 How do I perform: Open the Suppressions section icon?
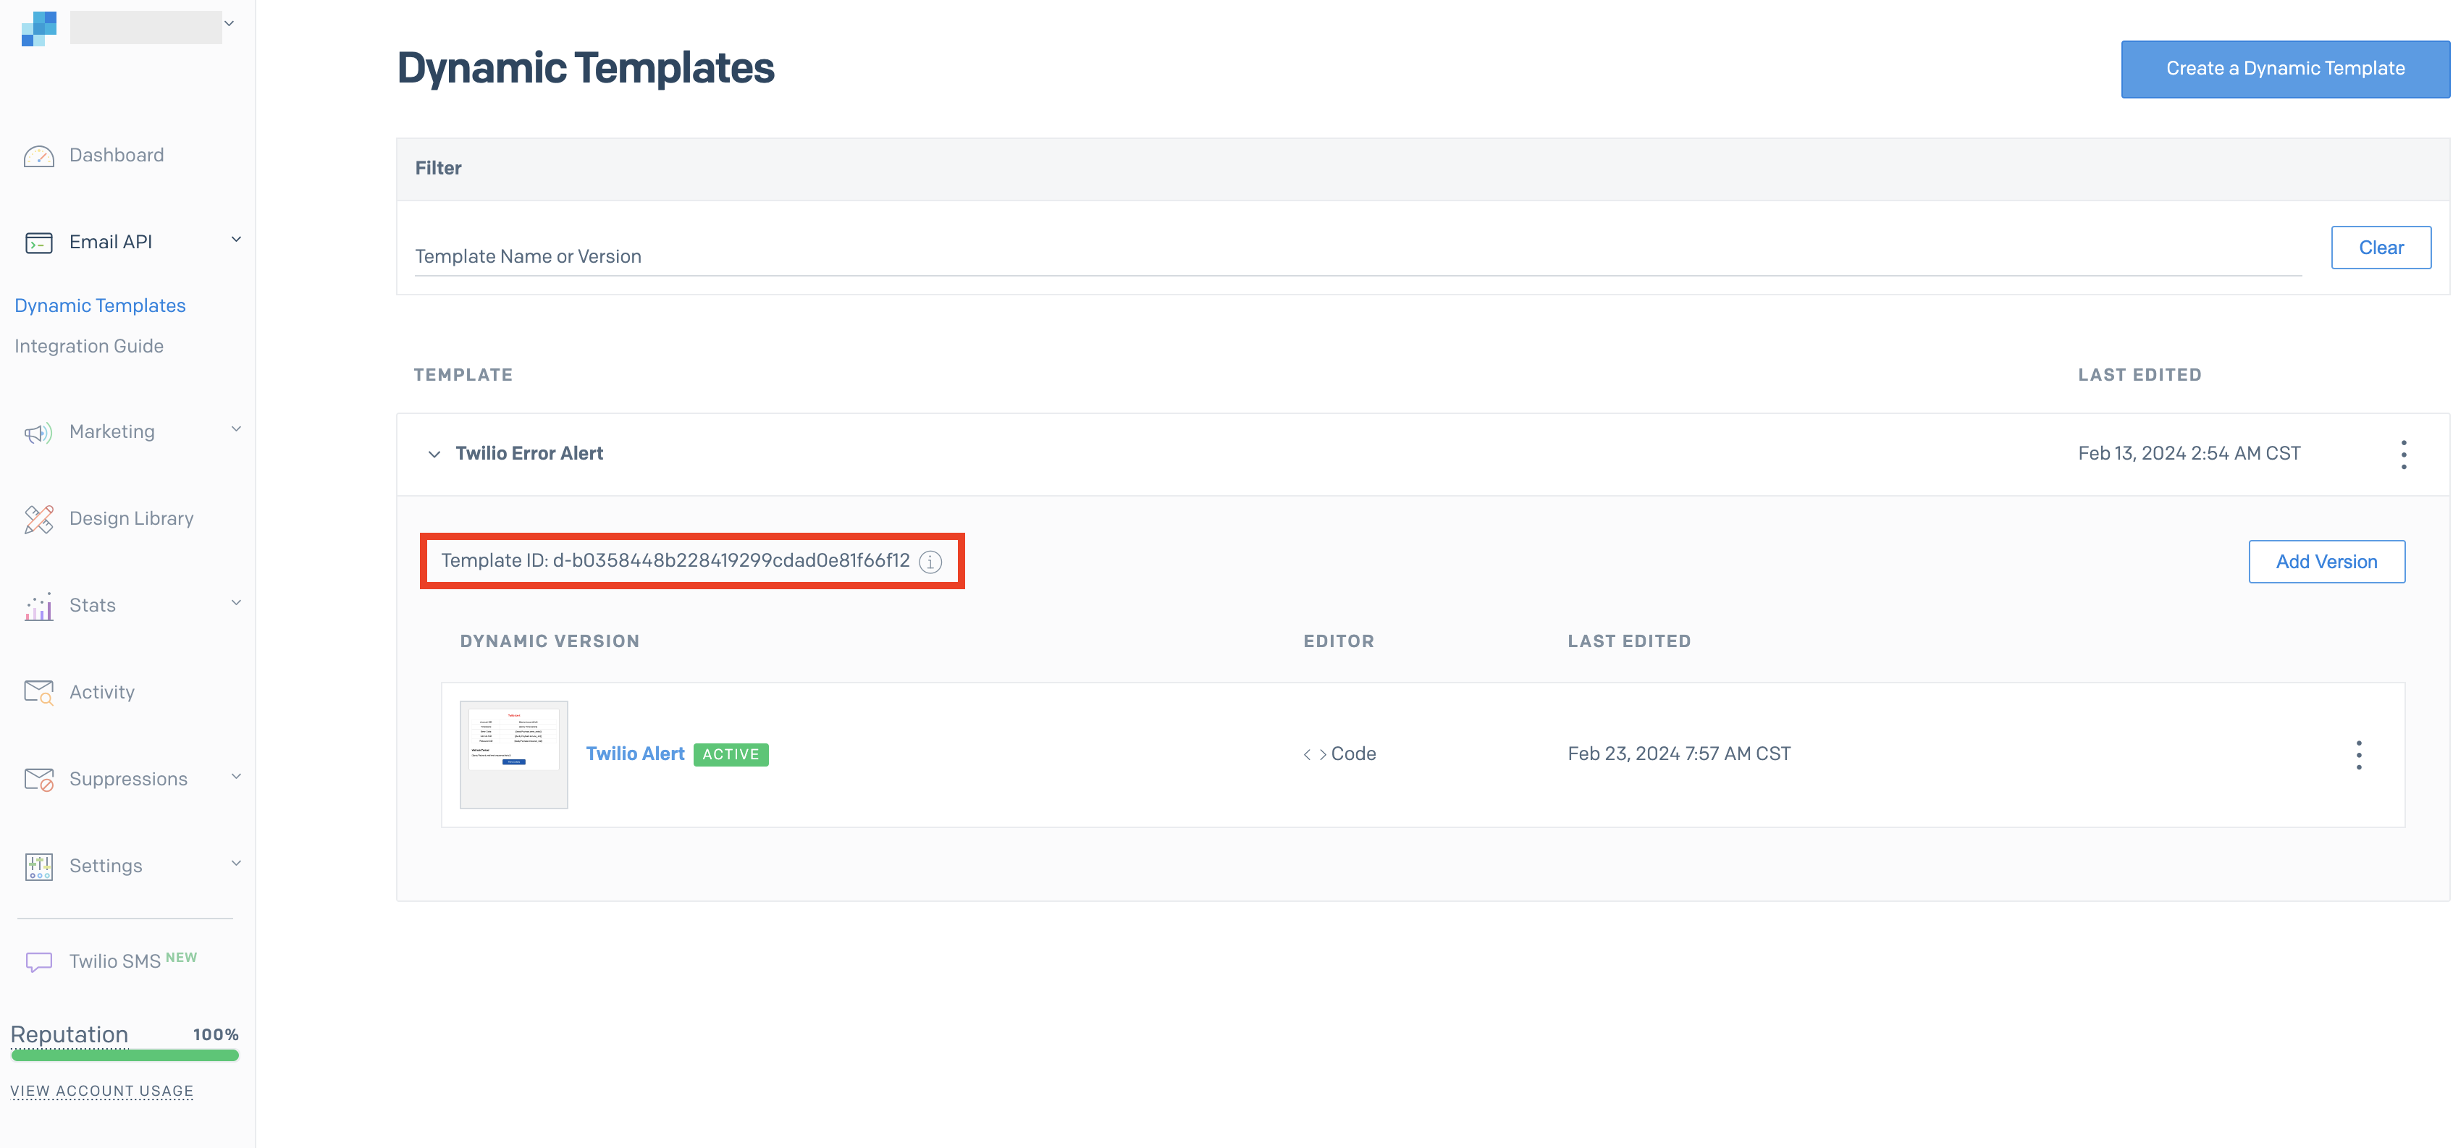tap(41, 779)
